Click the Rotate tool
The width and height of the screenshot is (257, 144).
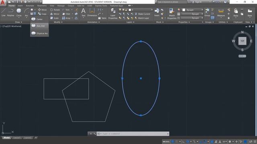pos(55,10)
